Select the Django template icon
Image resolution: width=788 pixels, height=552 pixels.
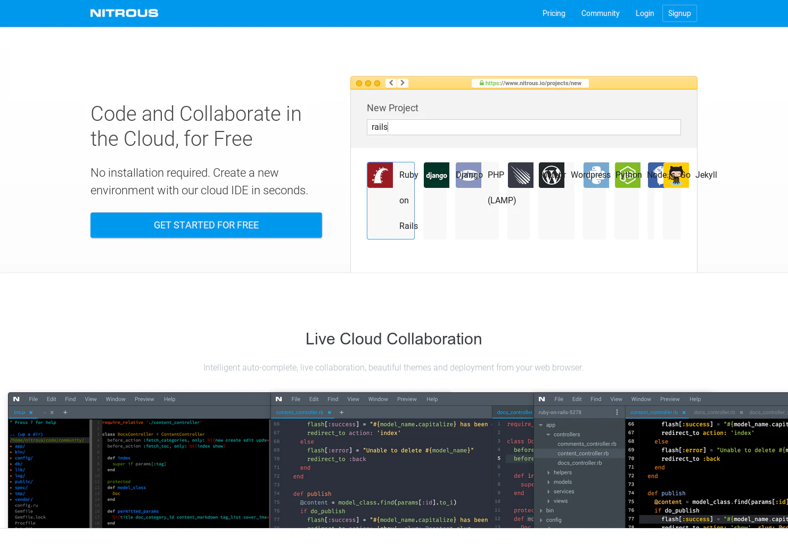pos(437,175)
